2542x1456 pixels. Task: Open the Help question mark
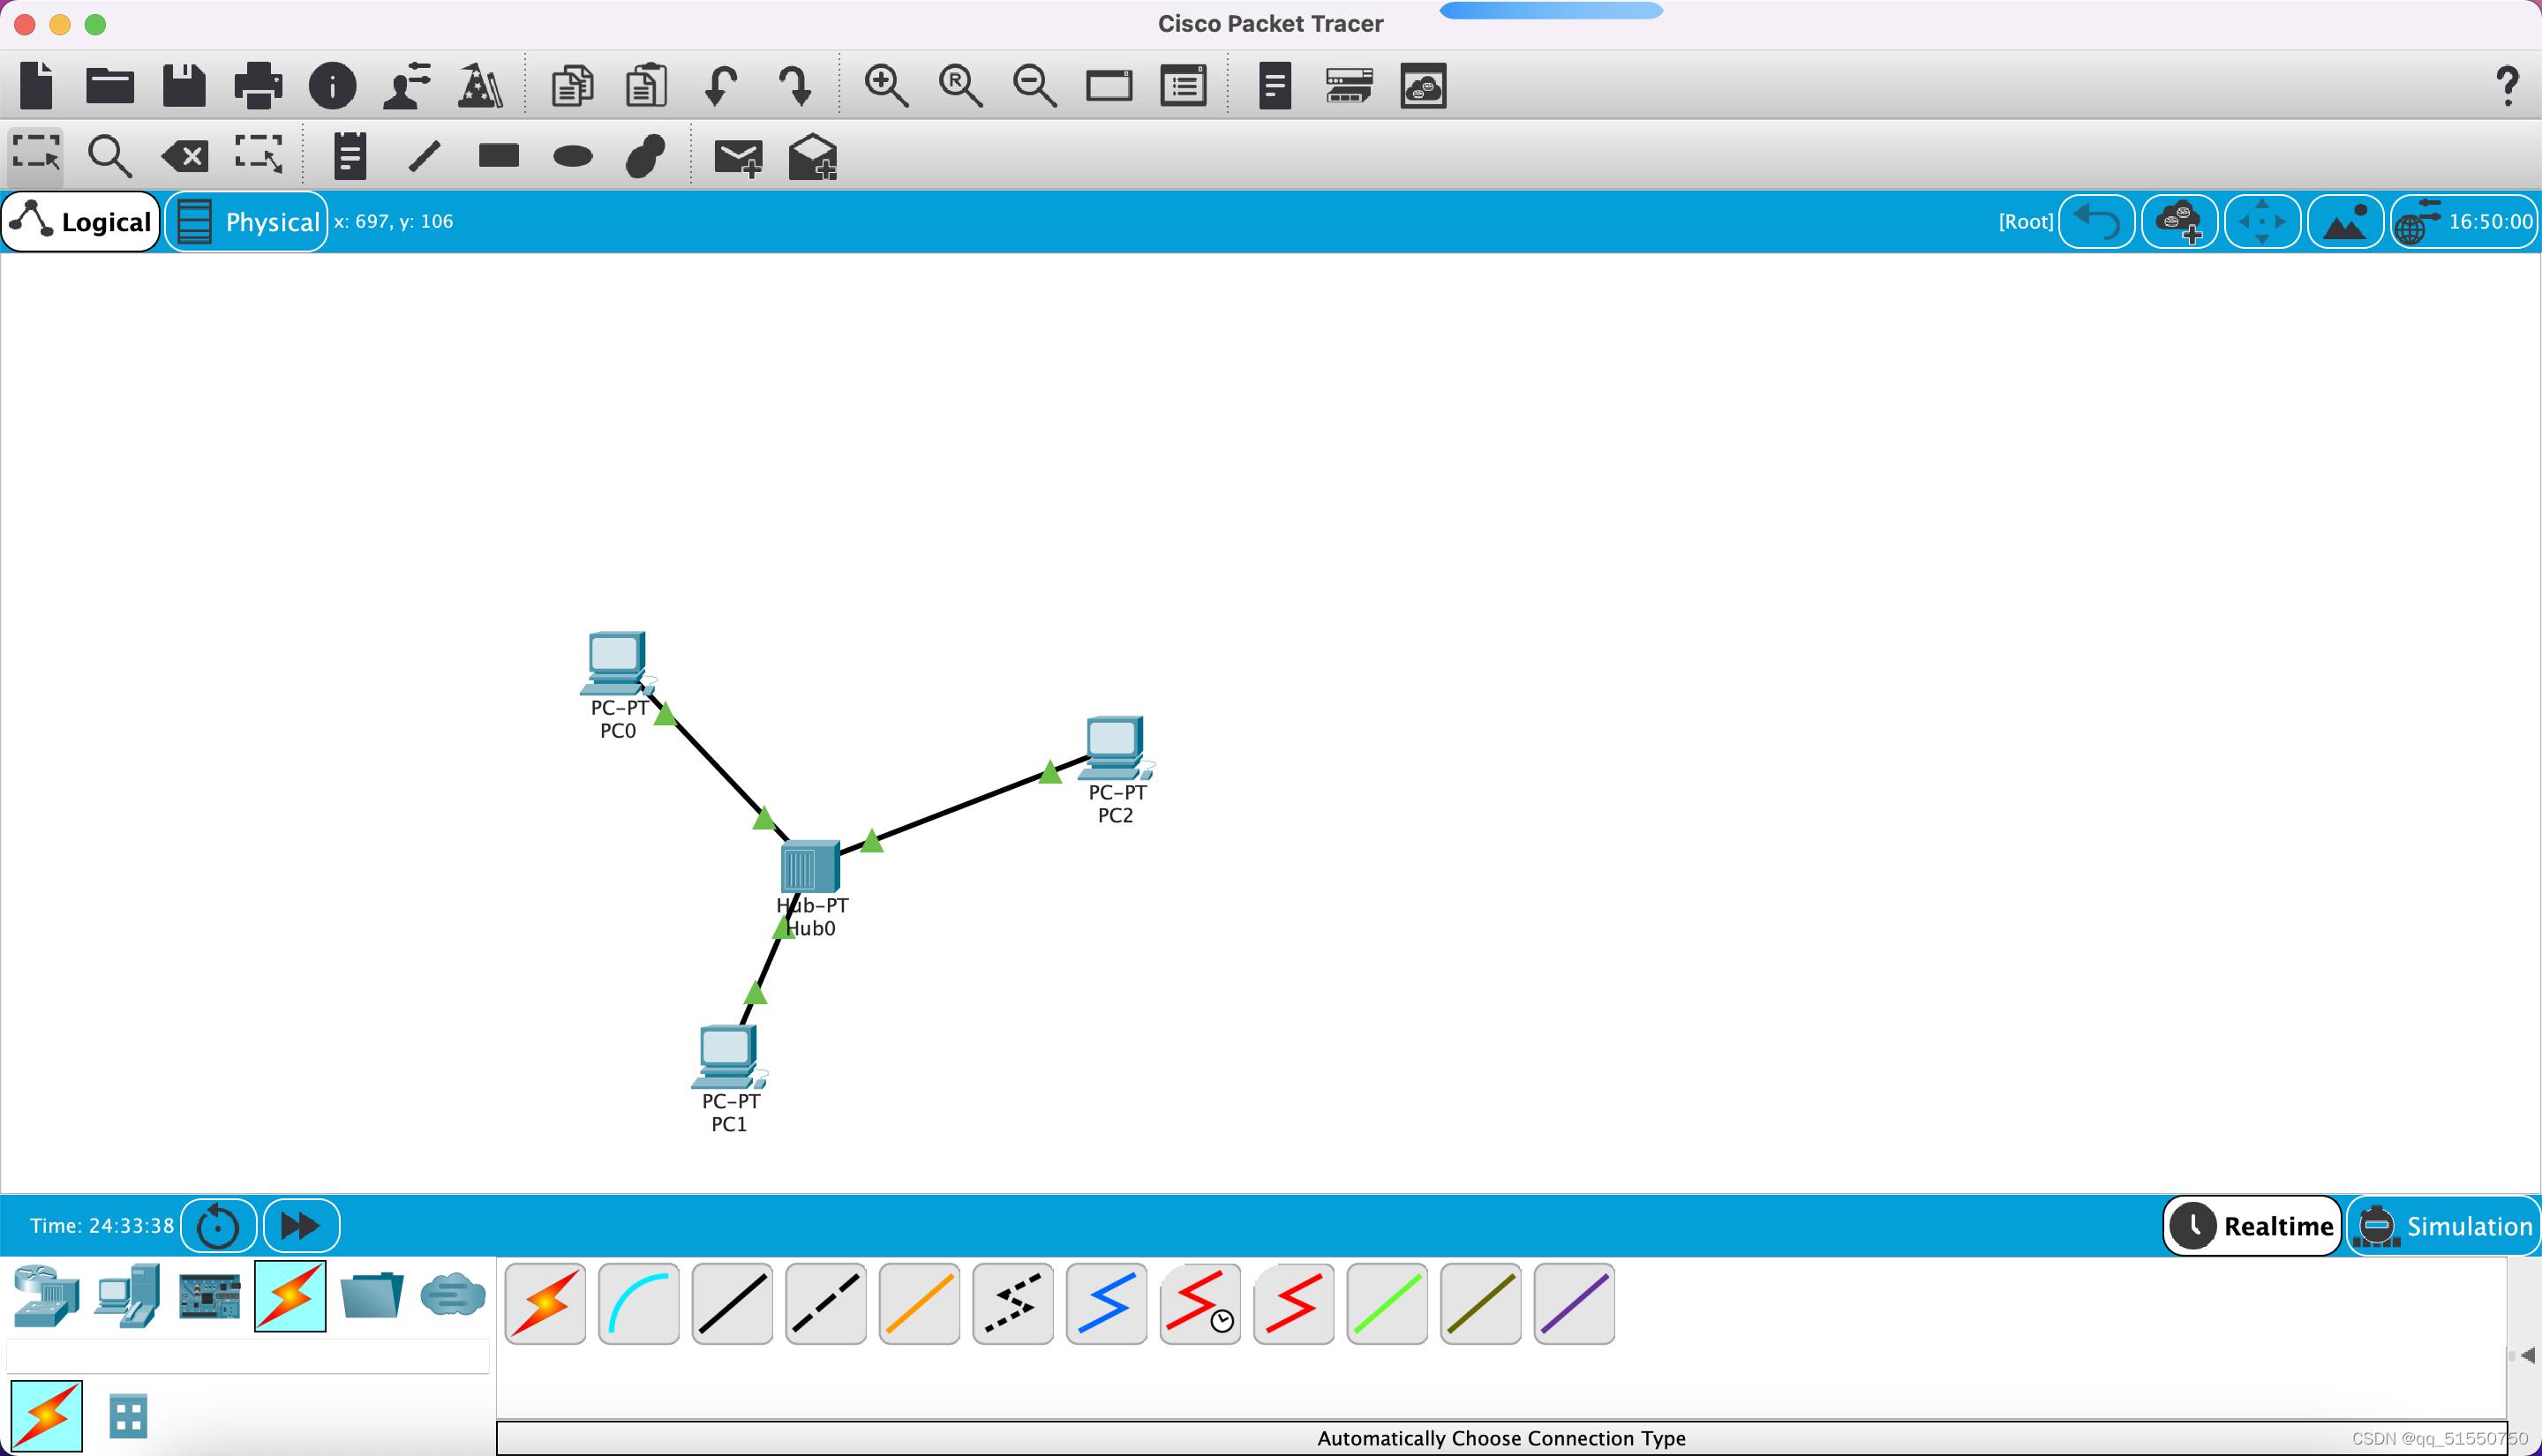(2507, 86)
